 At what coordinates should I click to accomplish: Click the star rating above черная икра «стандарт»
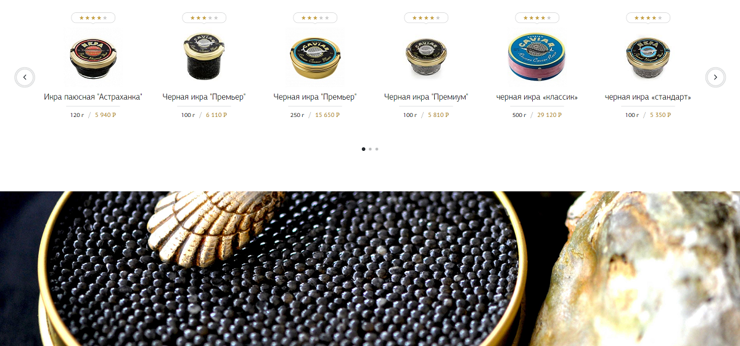coord(648,18)
